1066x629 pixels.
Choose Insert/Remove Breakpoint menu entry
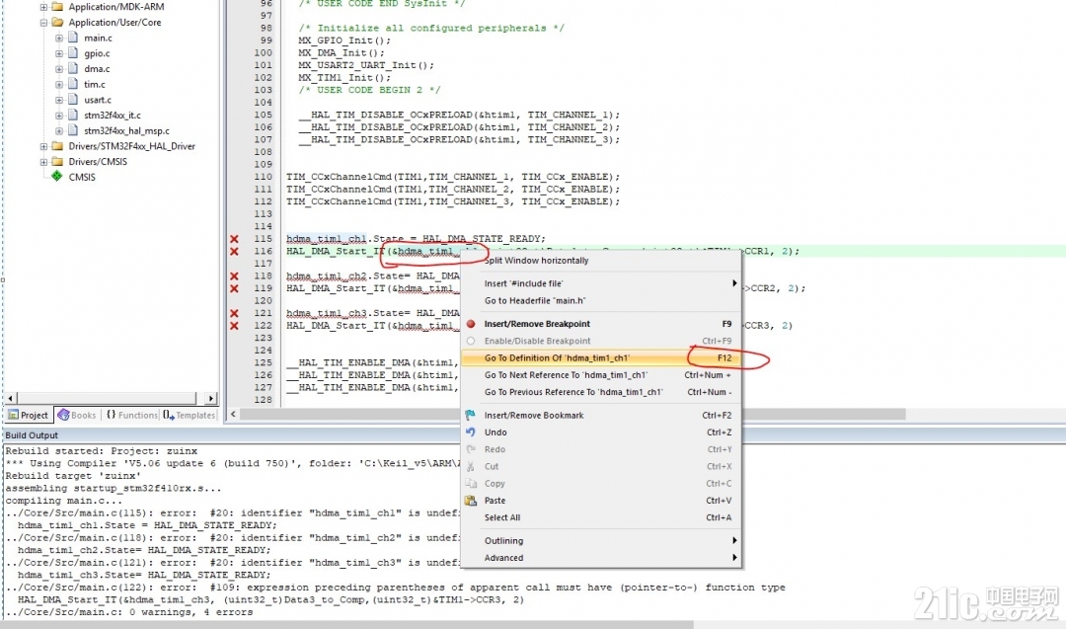(601, 324)
